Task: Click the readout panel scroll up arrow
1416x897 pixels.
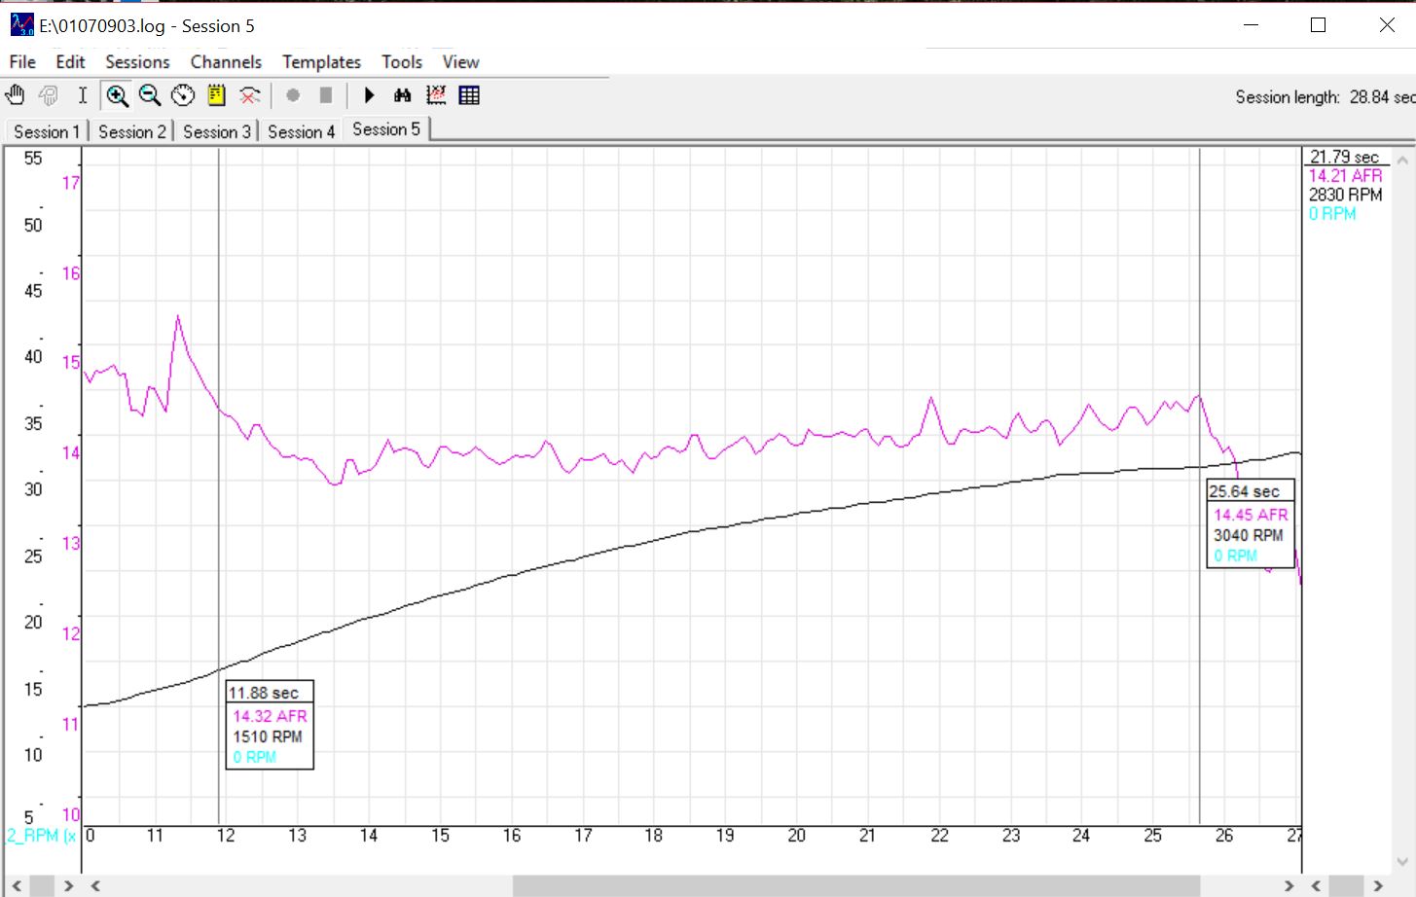Action: [x=1402, y=160]
